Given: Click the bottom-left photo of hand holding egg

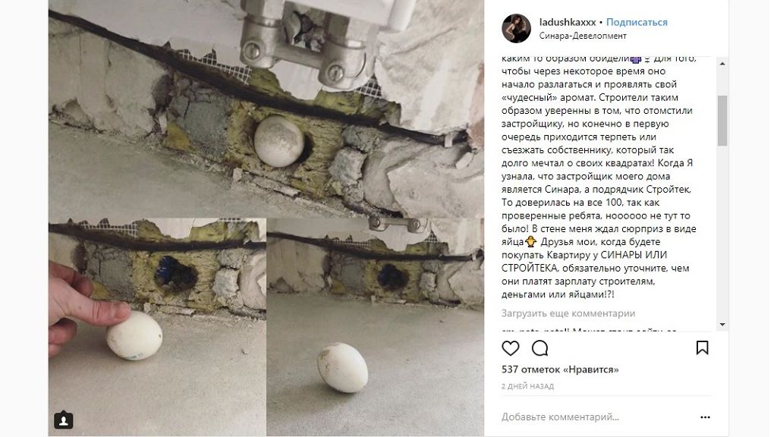Looking at the screenshot, I should click(x=157, y=328).
